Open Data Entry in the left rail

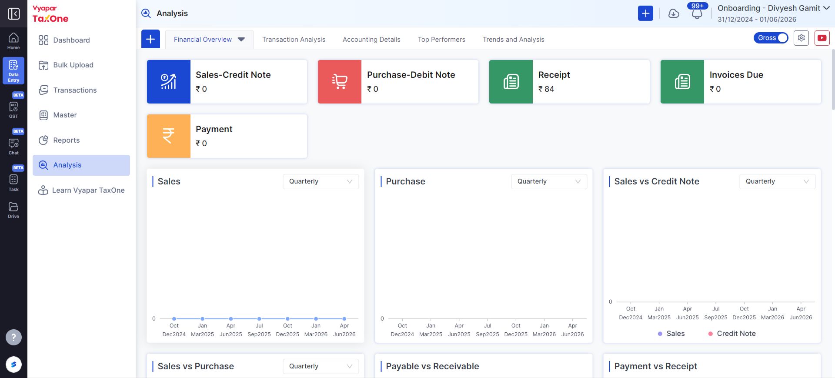click(x=13, y=71)
